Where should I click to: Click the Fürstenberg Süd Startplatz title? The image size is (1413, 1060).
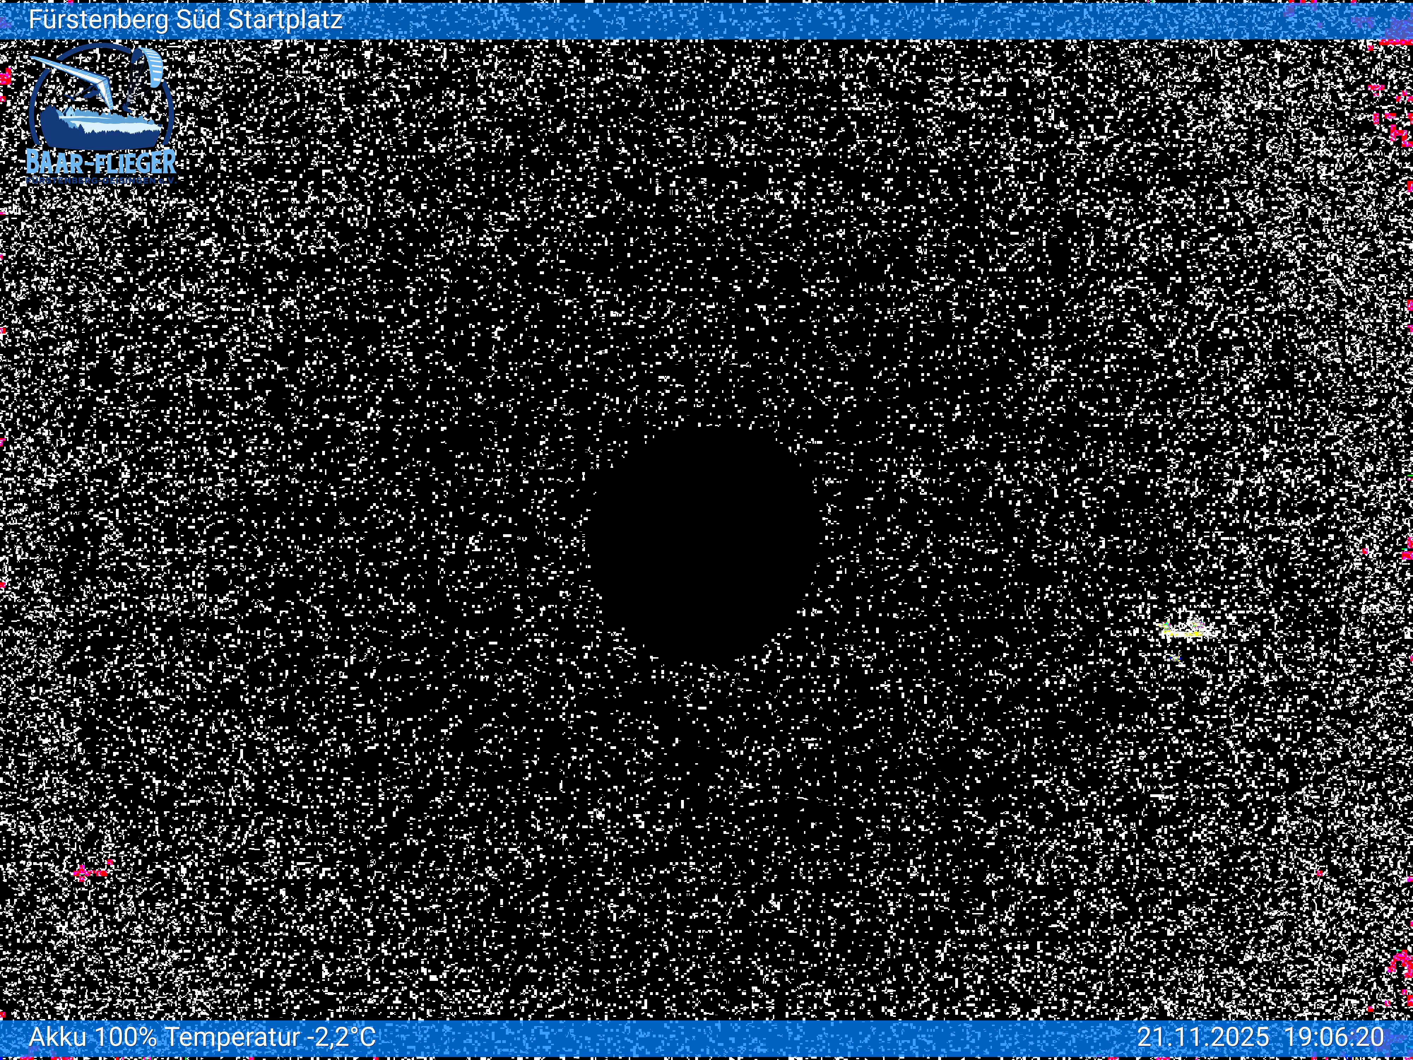pos(185,19)
